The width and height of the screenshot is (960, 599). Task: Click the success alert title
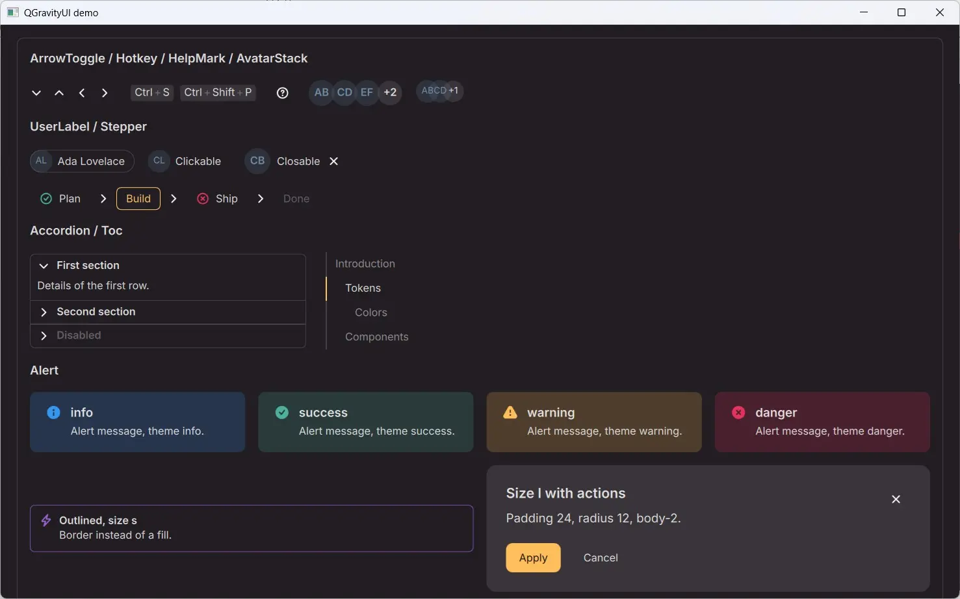click(x=323, y=413)
